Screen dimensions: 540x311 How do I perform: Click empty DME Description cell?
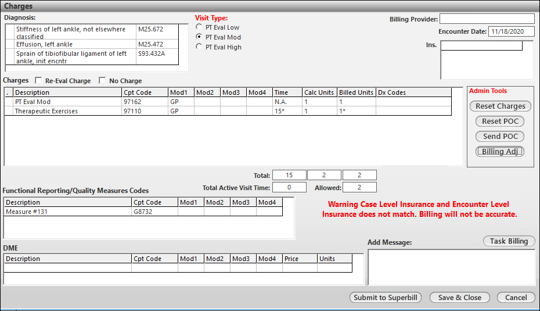pyautogui.click(x=68, y=268)
